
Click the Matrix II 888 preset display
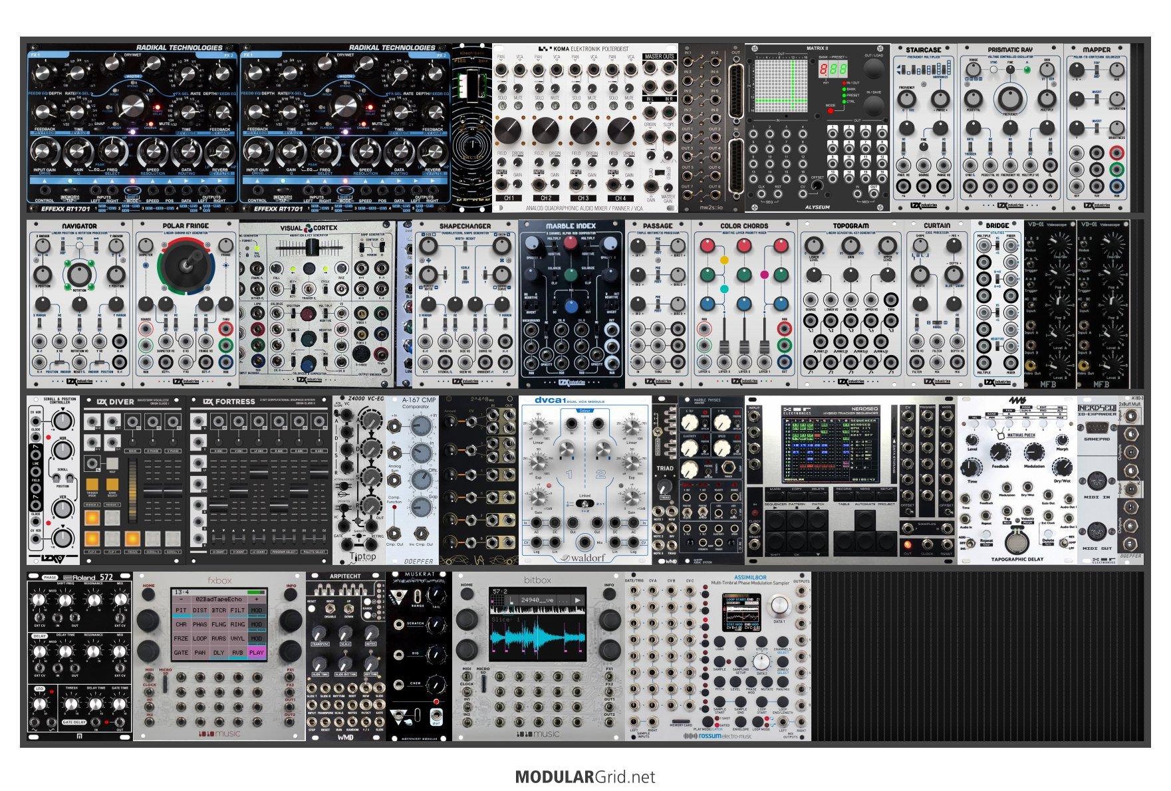coord(833,70)
